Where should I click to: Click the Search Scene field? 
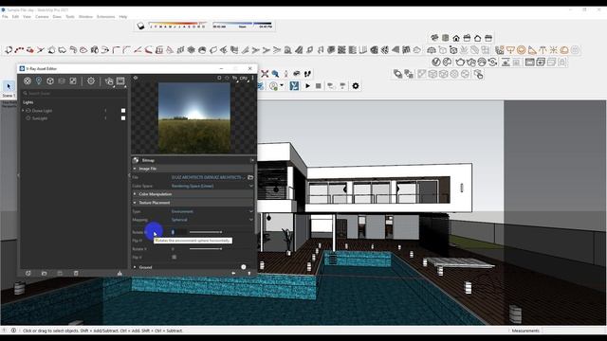pos(74,93)
